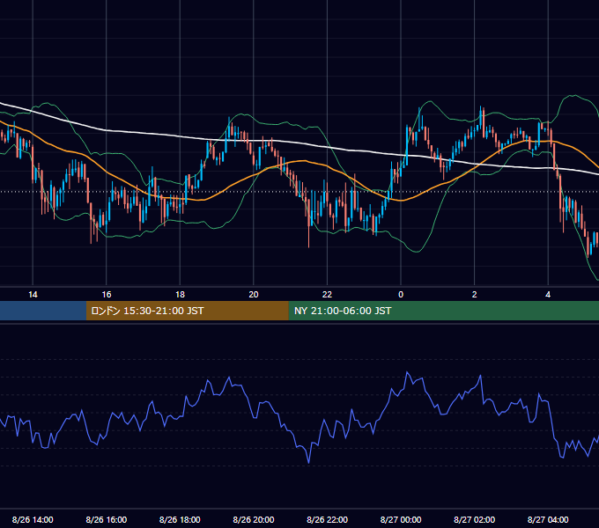Click the '8/26 22:00' date label
599x528 pixels.
click(328, 519)
